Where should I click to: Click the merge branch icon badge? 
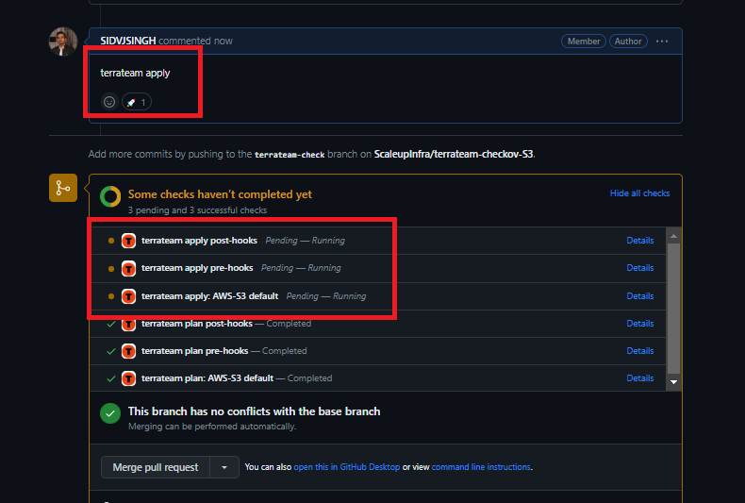[x=63, y=188]
